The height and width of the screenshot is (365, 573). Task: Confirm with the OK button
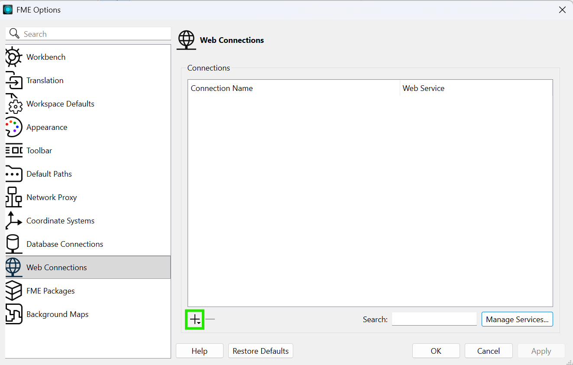tap(436, 351)
